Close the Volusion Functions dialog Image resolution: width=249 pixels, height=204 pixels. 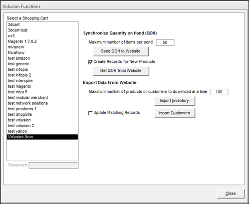(231, 194)
